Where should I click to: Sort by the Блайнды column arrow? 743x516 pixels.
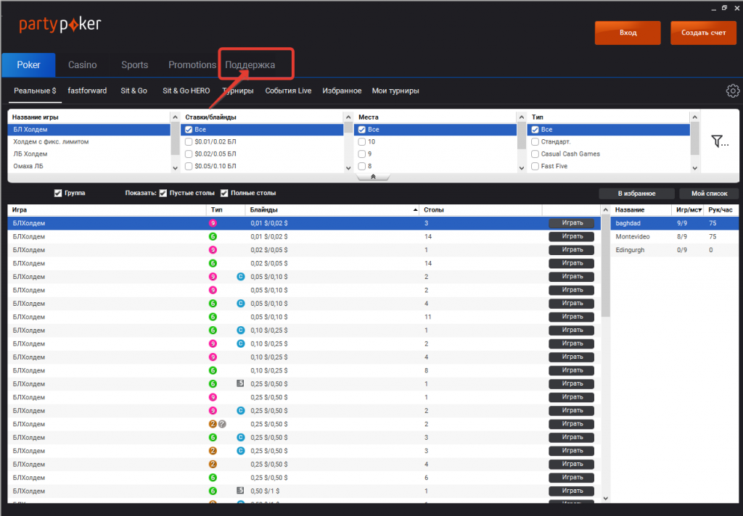pyautogui.click(x=416, y=210)
